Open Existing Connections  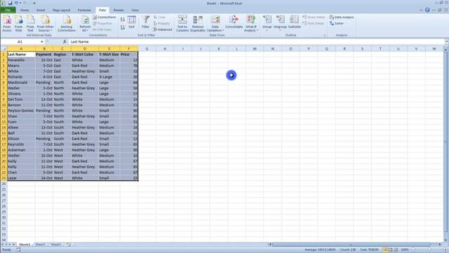(x=67, y=23)
